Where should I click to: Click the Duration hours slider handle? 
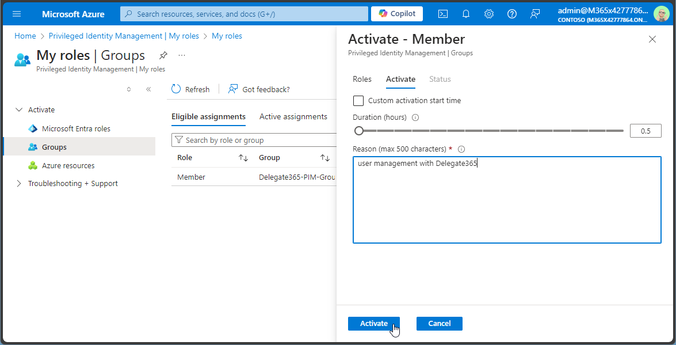point(359,131)
